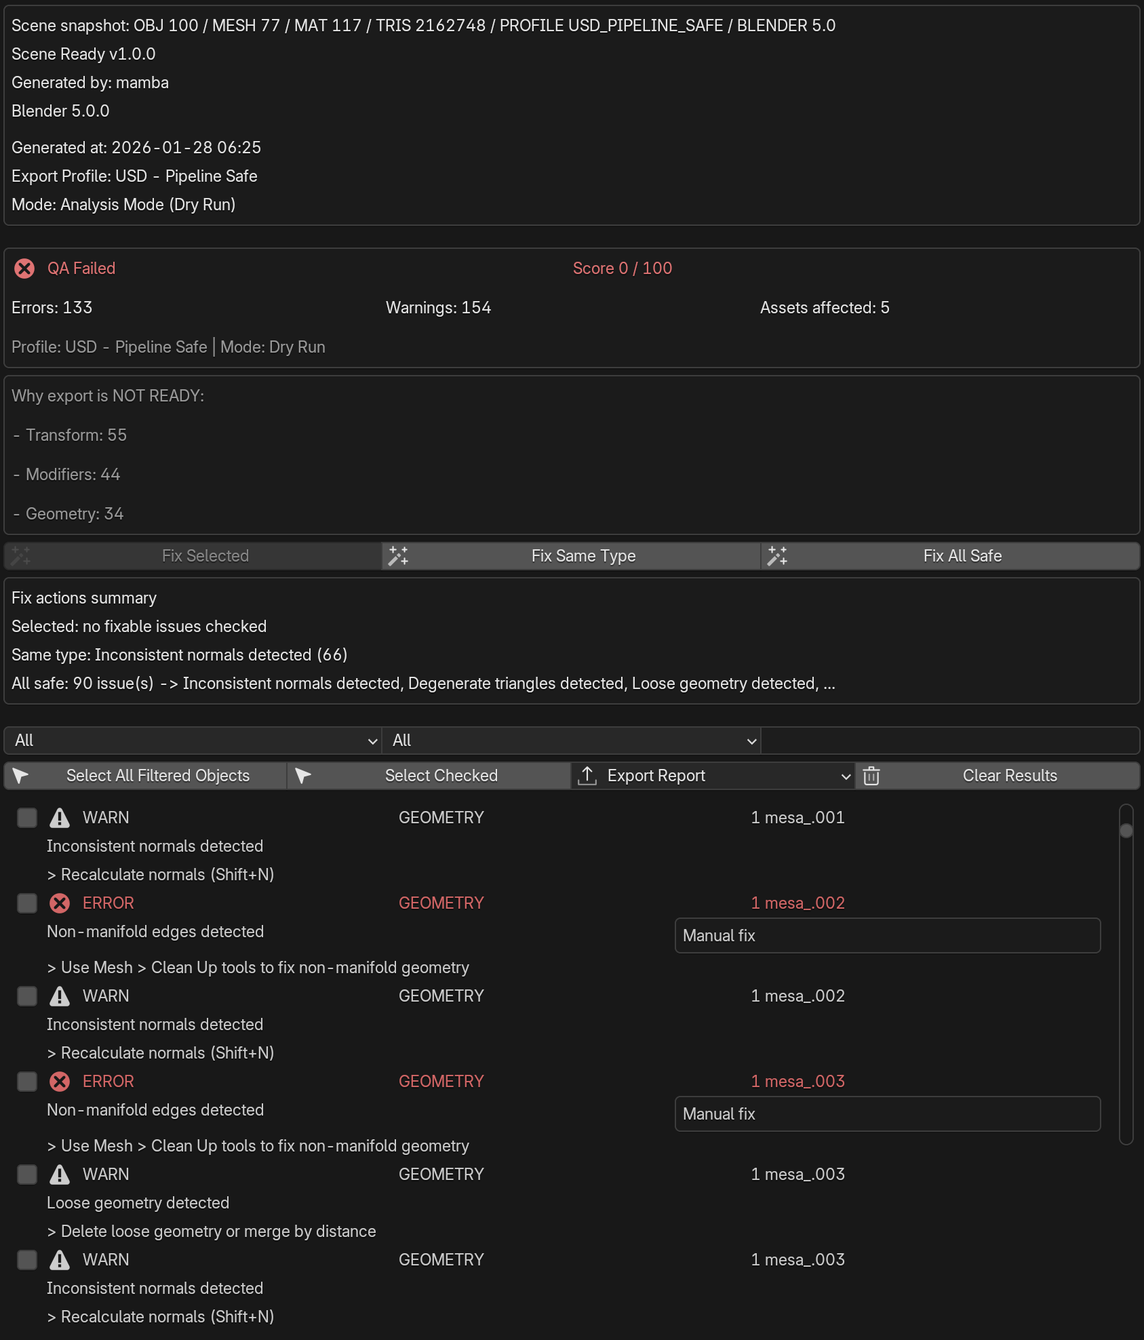Screen dimensions: 1144x1340
Task: Click the Fix Same Type magic wand icon
Action: point(398,556)
